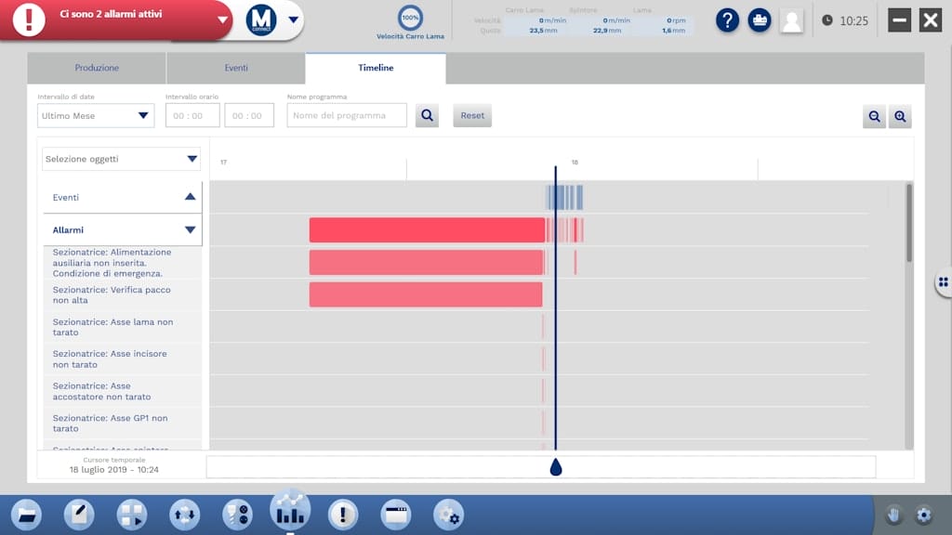Screen dimensions: 952x535
Task: Expand the active alarms banner dropdown
Action: 222,20
